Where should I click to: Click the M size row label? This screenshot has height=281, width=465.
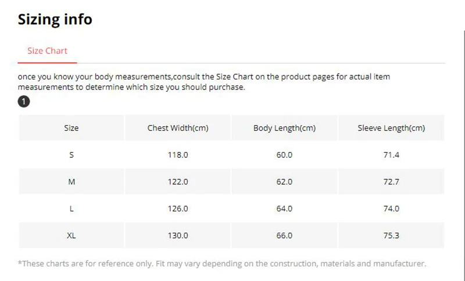point(71,182)
